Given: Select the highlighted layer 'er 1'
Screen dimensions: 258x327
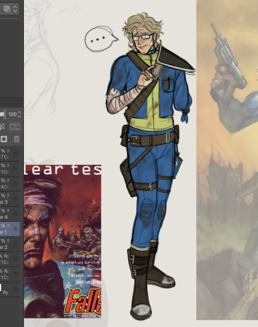Looking at the screenshot, I should coord(10,229).
